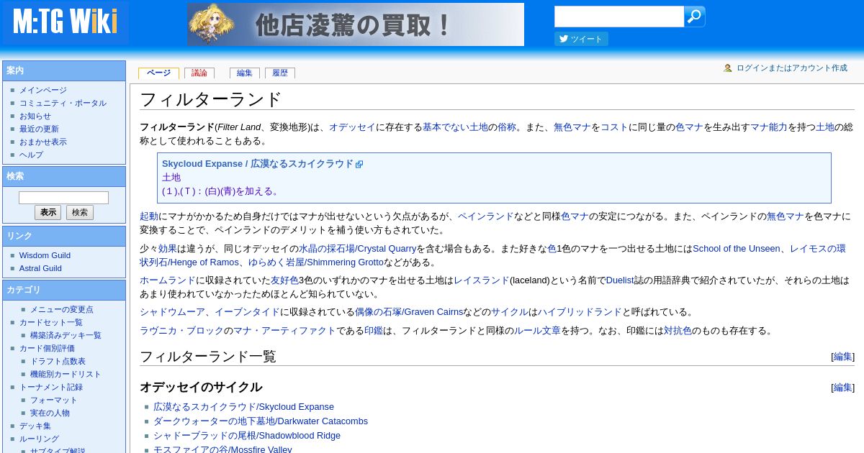Screen dimensions: 864x453
Task: Click ホームランド link
Action: [x=168, y=280]
